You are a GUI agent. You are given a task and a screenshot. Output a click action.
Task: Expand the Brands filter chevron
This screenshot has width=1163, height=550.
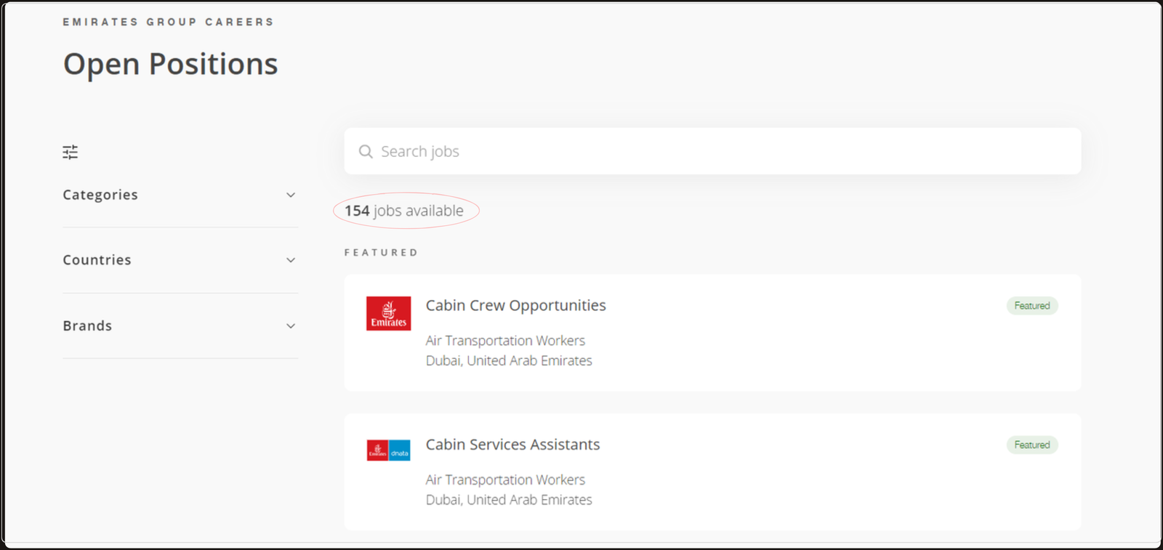pos(291,326)
